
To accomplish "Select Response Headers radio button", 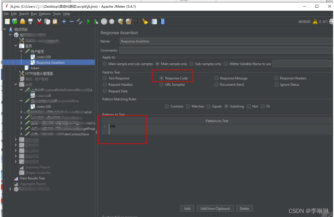I will click(x=276, y=78).
